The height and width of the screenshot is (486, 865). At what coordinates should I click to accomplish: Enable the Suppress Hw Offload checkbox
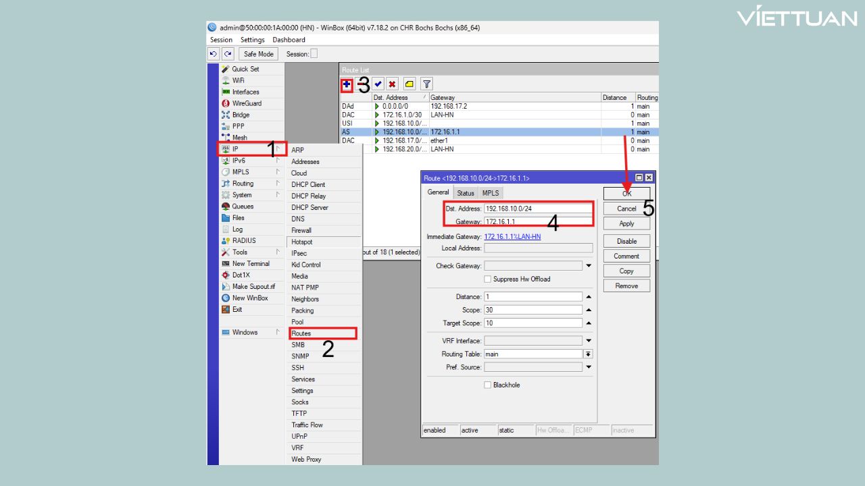487,279
